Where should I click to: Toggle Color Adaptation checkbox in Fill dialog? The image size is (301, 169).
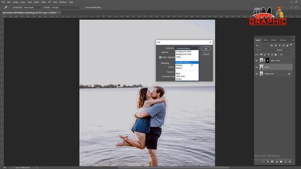pos(160,57)
